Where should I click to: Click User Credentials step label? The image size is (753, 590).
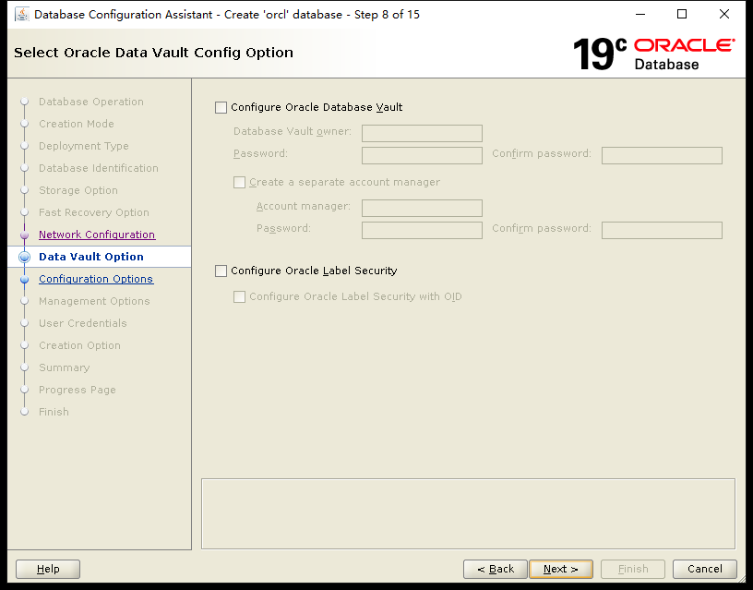[x=83, y=323]
